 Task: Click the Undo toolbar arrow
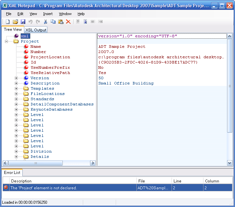click(31, 22)
